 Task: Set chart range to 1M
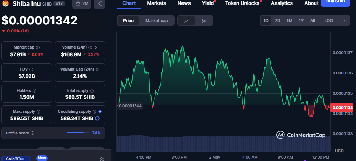tap(289, 21)
